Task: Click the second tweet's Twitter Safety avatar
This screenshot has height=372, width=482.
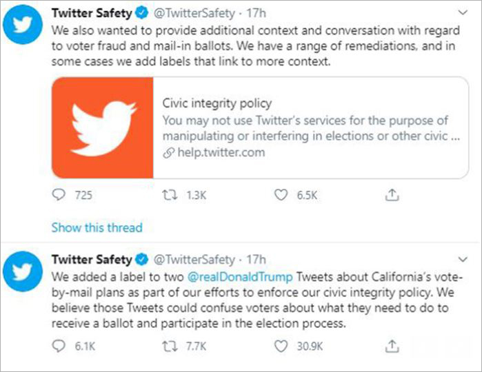Action: [x=23, y=271]
